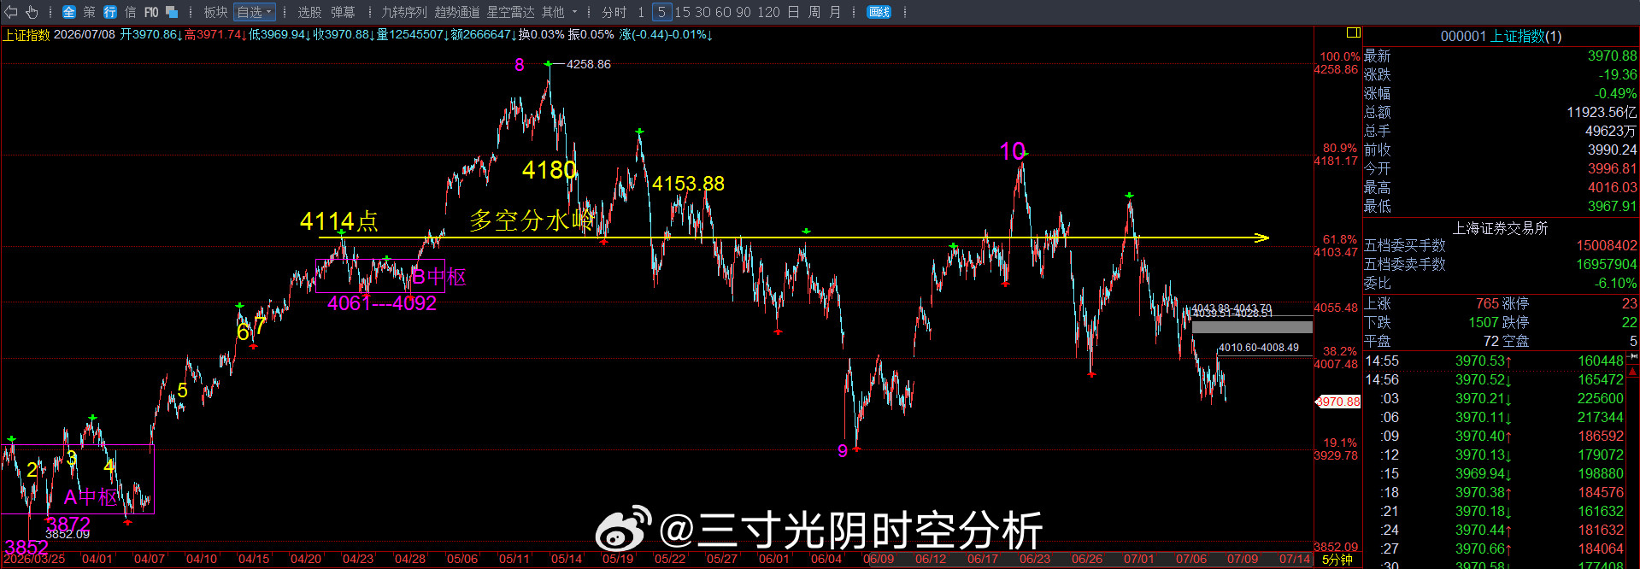Open 选股 stock screener
This screenshot has height=569, width=1640.
pos(309,12)
